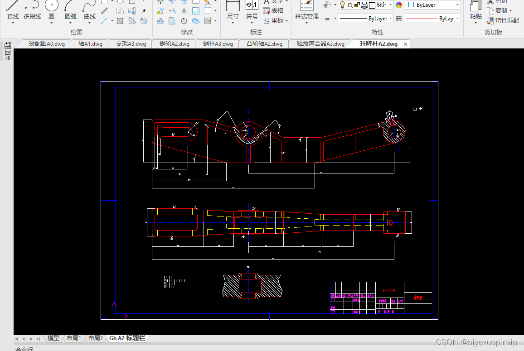The height and width of the screenshot is (351, 524).
Task: Select the 直线 line drawing tool
Action: pyautogui.click(x=13, y=11)
